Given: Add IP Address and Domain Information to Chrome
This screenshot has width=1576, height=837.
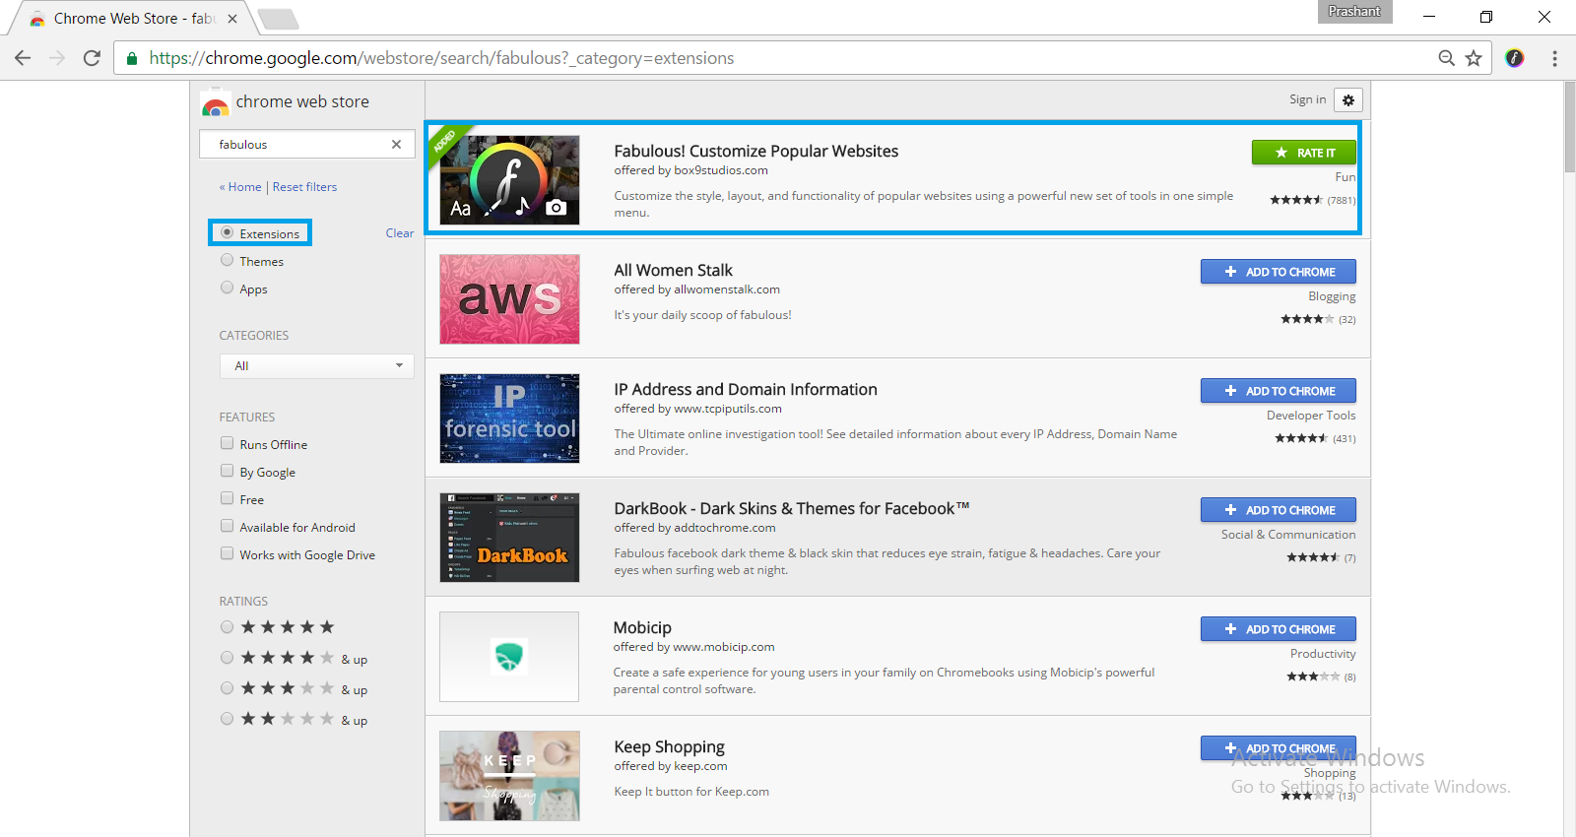Looking at the screenshot, I should [x=1278, y=391].
